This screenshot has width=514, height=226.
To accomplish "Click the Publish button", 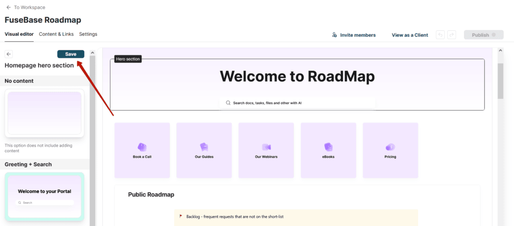I will (x=483, y=35).
